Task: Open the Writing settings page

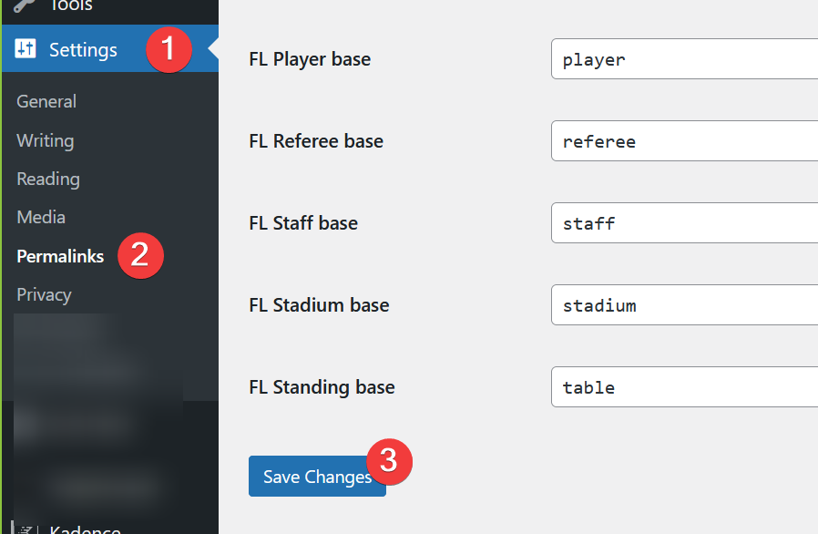Action: point(46,140)
